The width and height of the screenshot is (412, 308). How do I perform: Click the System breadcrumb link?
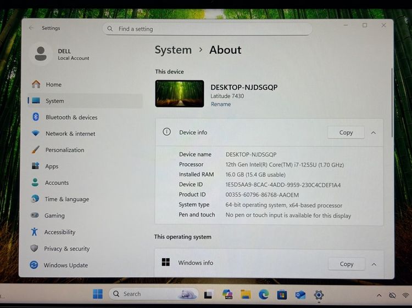(173, 50)
